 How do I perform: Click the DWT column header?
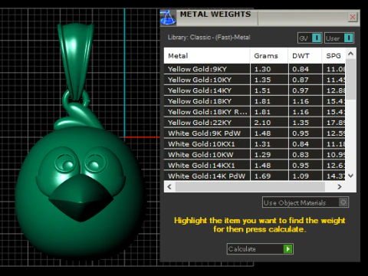pos(305,56)
